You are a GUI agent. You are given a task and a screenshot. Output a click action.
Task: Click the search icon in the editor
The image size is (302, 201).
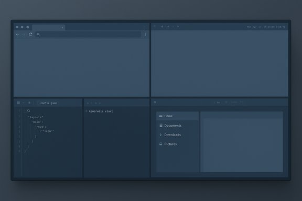(28, 110)
